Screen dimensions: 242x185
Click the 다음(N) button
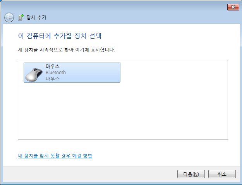(191, 174)
